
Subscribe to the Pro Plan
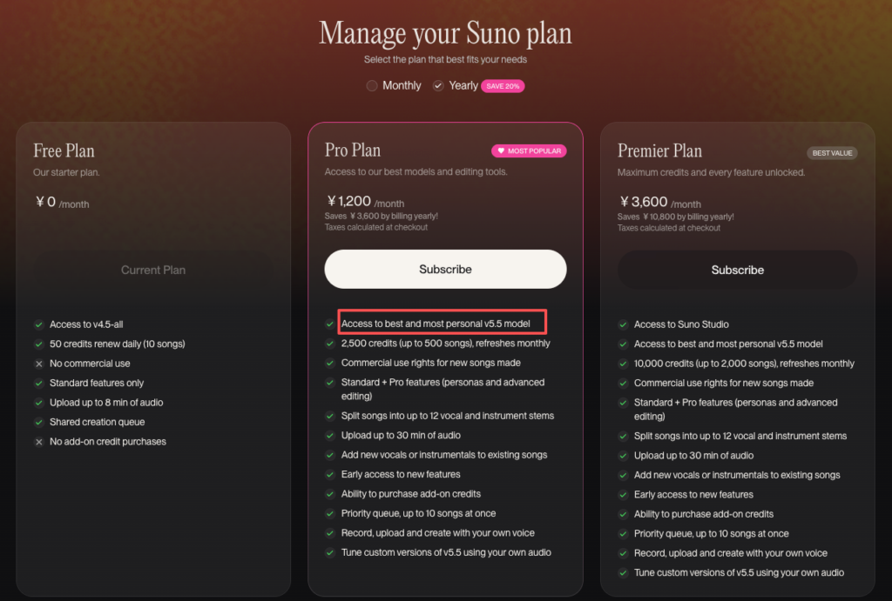click(445, 269)
